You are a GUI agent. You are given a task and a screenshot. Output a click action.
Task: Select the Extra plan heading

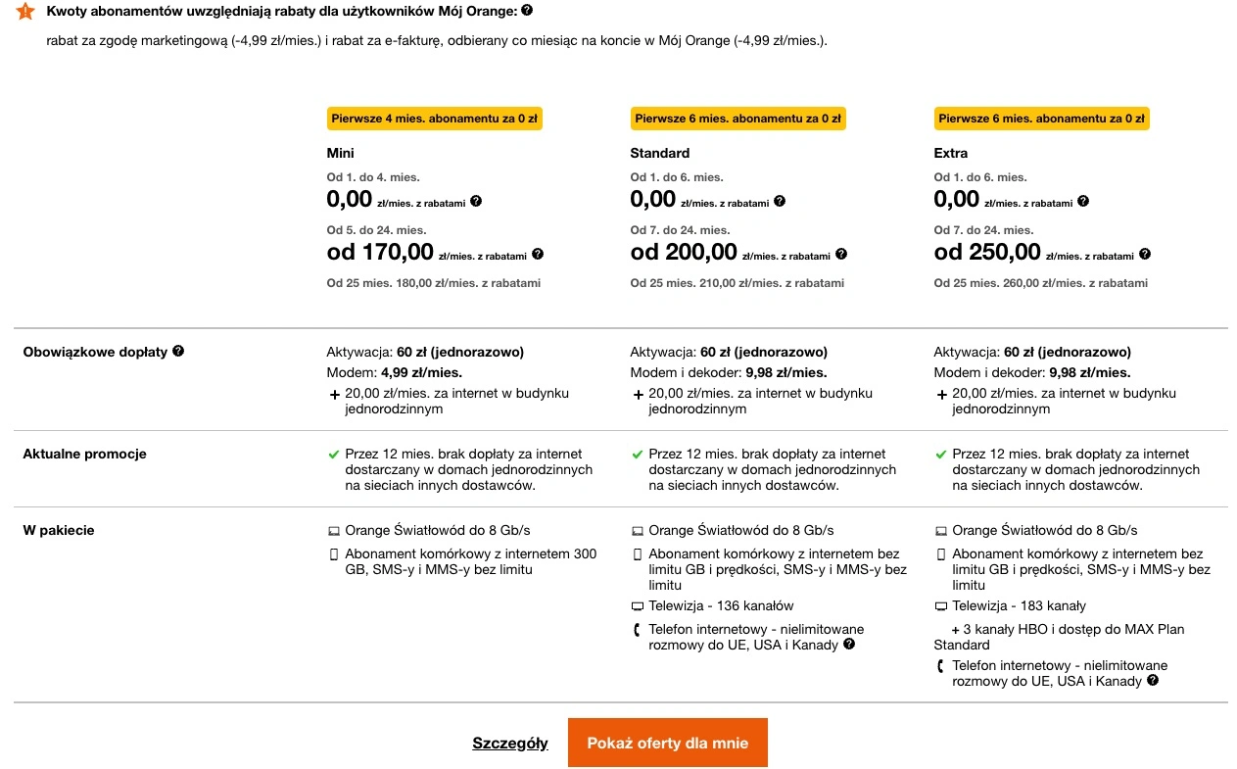pyautogui.click(x=951, y=153)
